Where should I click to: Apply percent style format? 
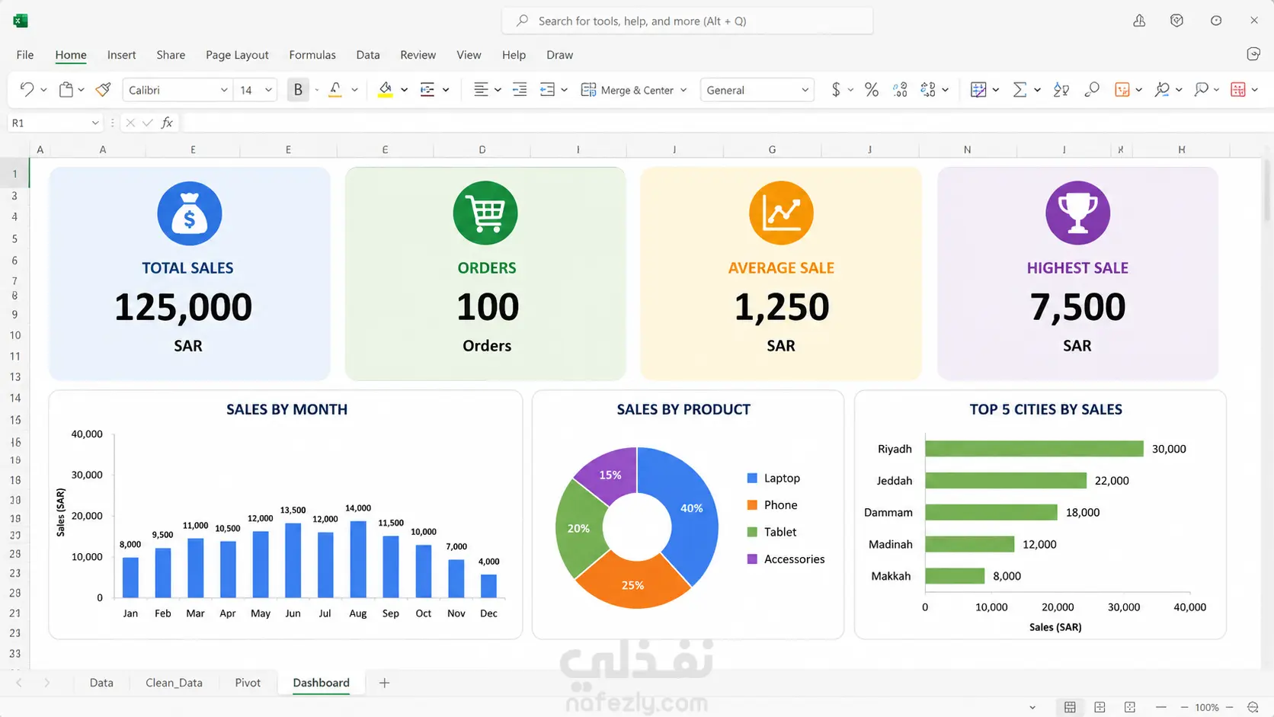point(872,89)
